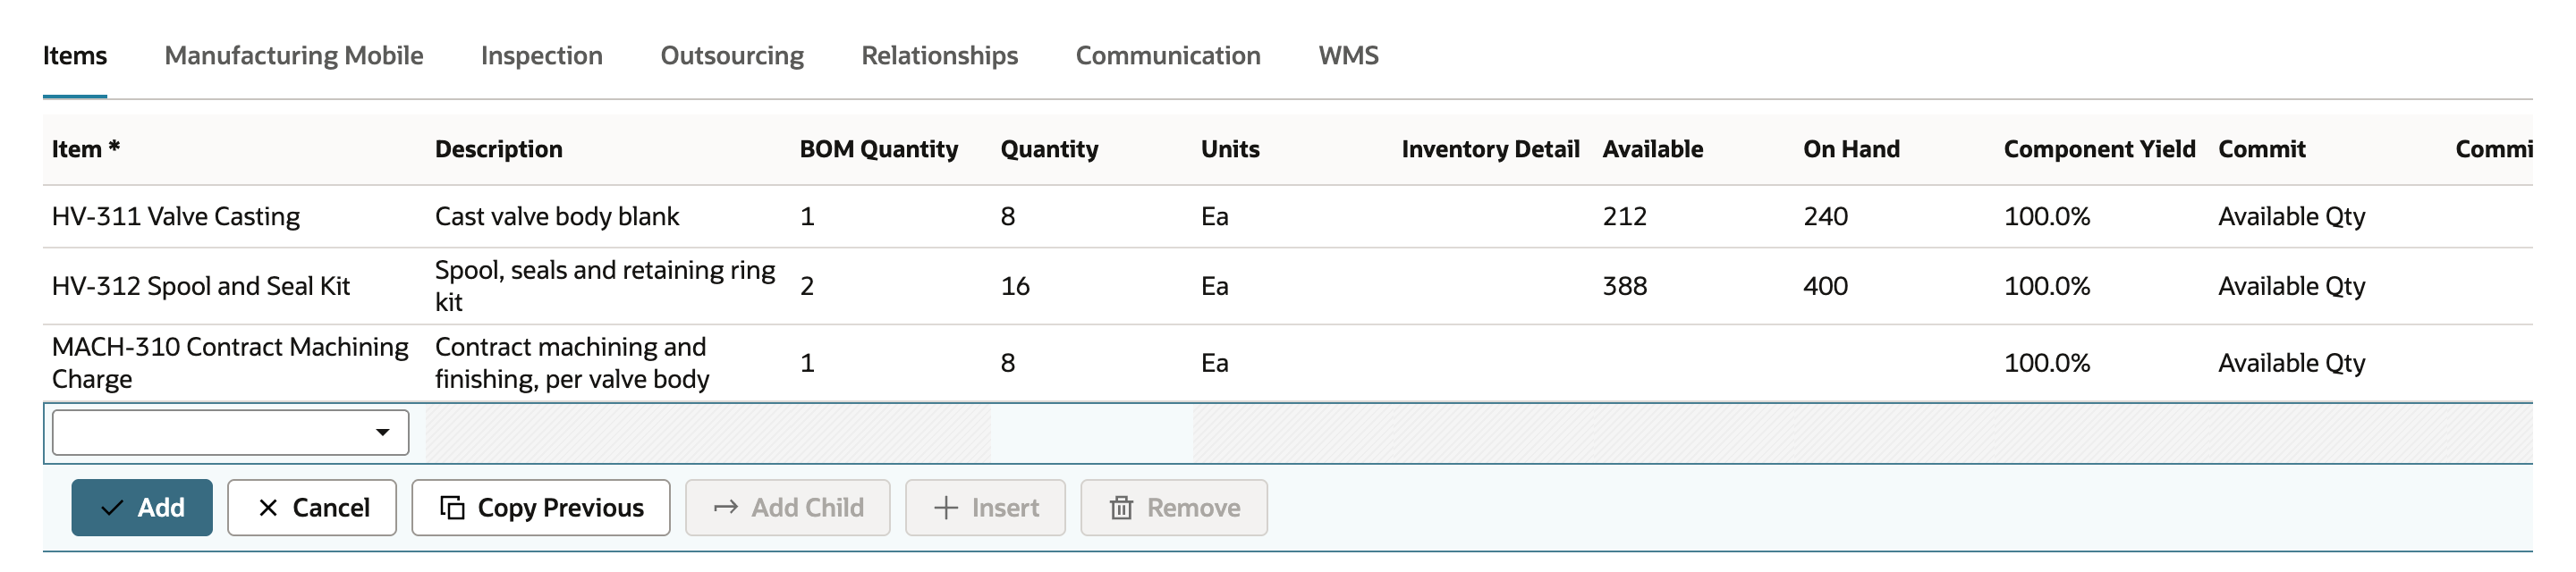The width and height of the screenshot is (2576, 572).
Task: Click the Description column header
Action: point(499,150)
